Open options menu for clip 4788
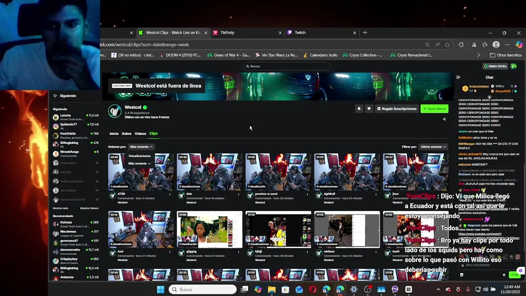This screenshot has height=296, width=526. [x=170, y=194]
